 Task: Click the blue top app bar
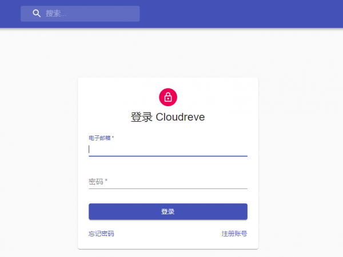pyautogui.click(x=240, y=14)
